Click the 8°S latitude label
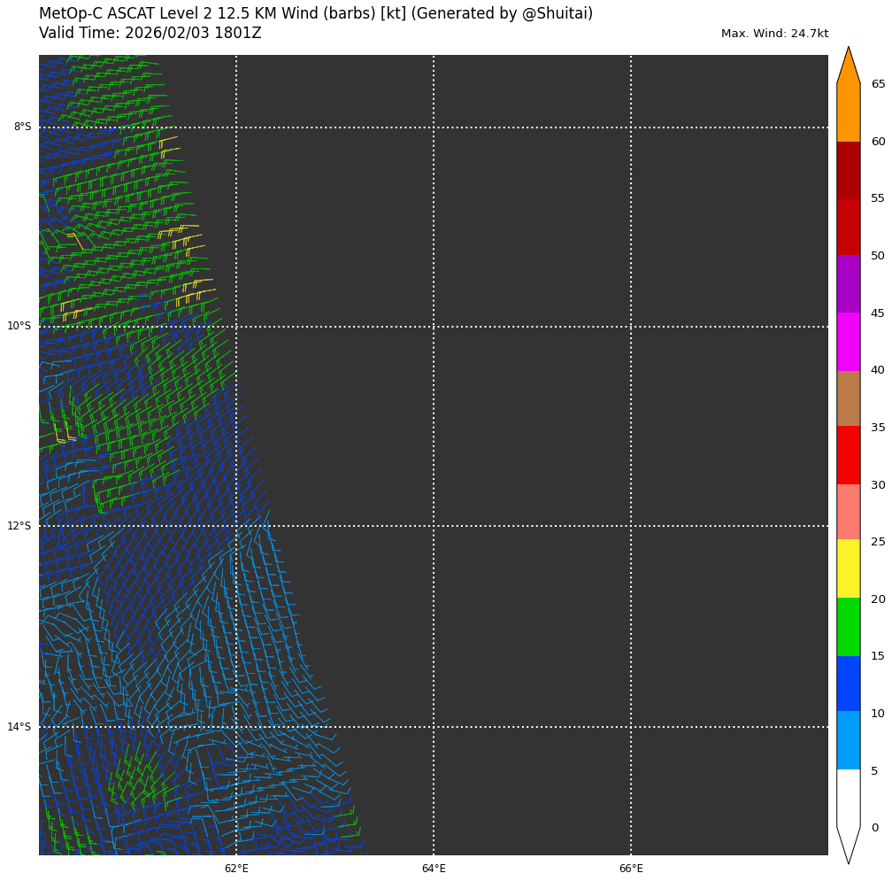Viewport: 892px width, 881px height. 22,127
